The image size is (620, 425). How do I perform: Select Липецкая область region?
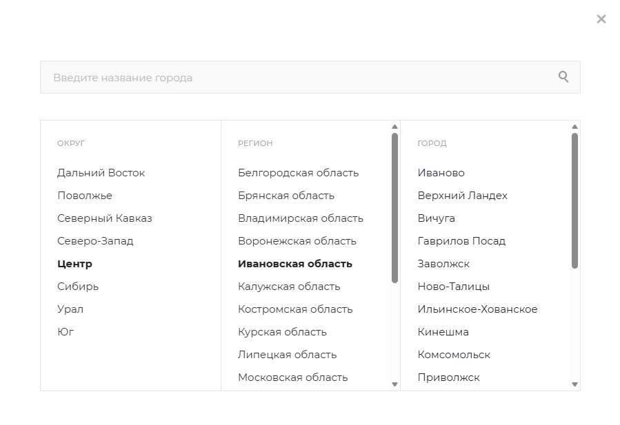tap(288, 355)
